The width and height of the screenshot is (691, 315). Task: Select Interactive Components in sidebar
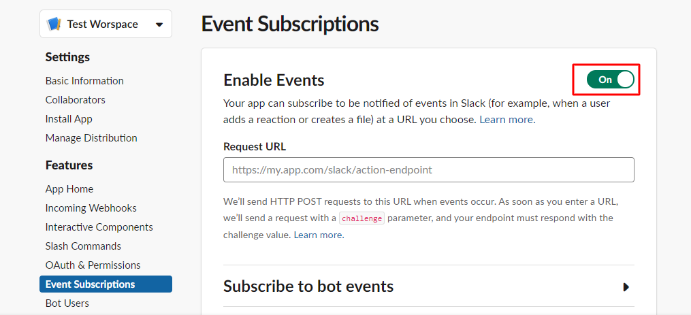[x=99, y=227]
